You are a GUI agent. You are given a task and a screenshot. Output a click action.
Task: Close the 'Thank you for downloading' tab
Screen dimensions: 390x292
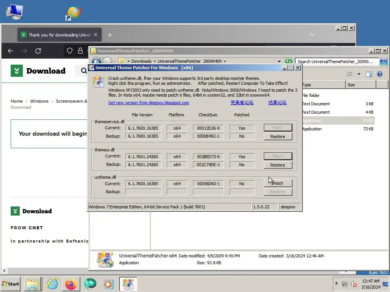point(96,35)
